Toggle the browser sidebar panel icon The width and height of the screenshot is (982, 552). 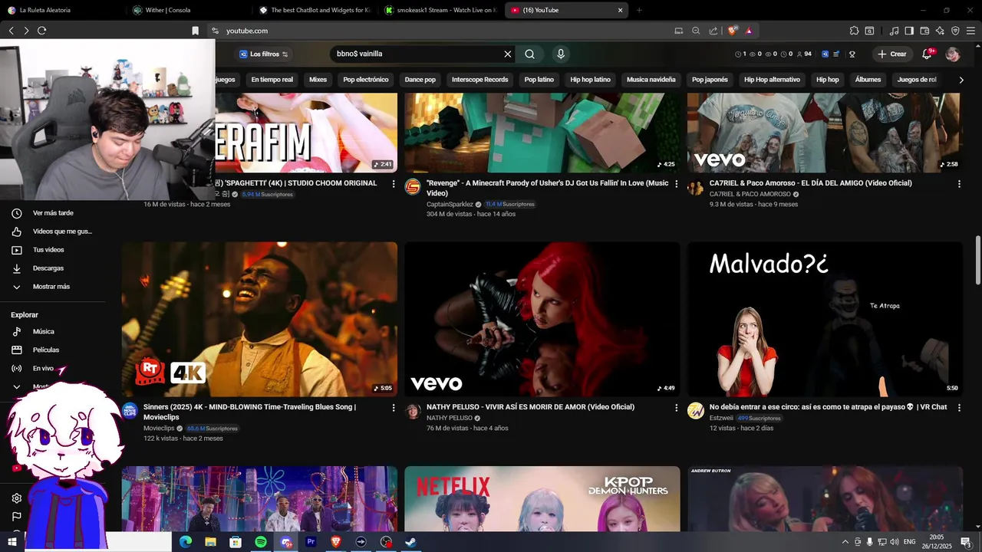point(909,31)
